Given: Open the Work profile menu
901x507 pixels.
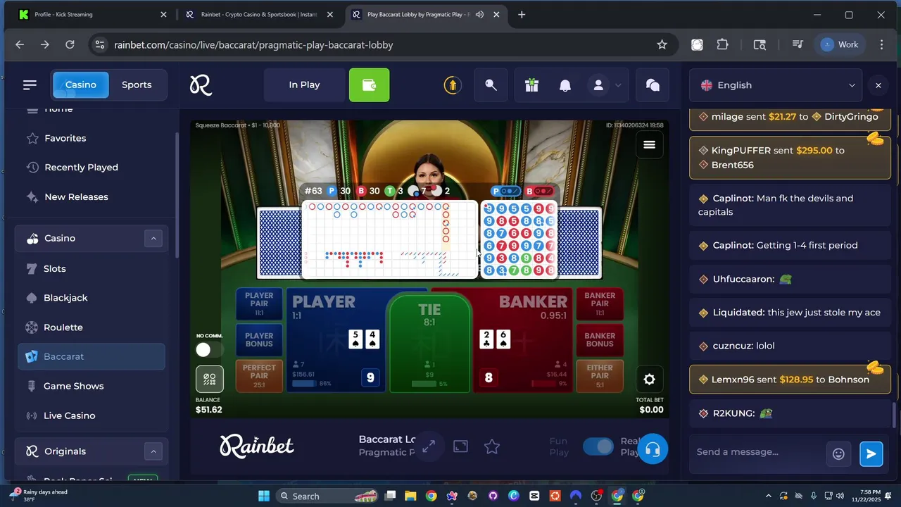Looking at the screenshot, I should 840,44.
